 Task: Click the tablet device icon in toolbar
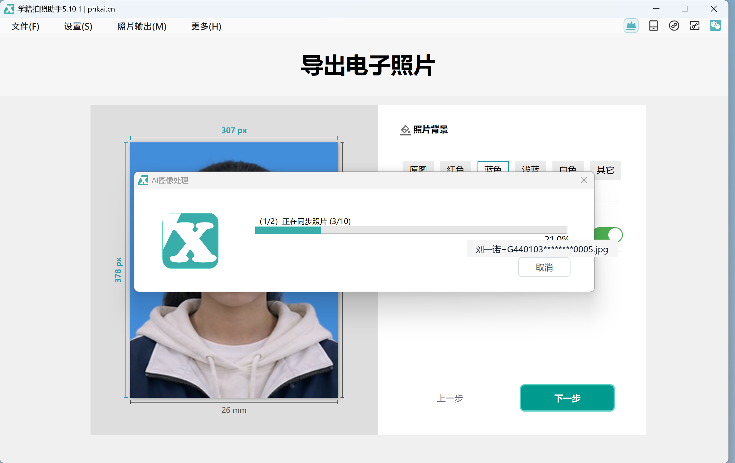point(653,26)
